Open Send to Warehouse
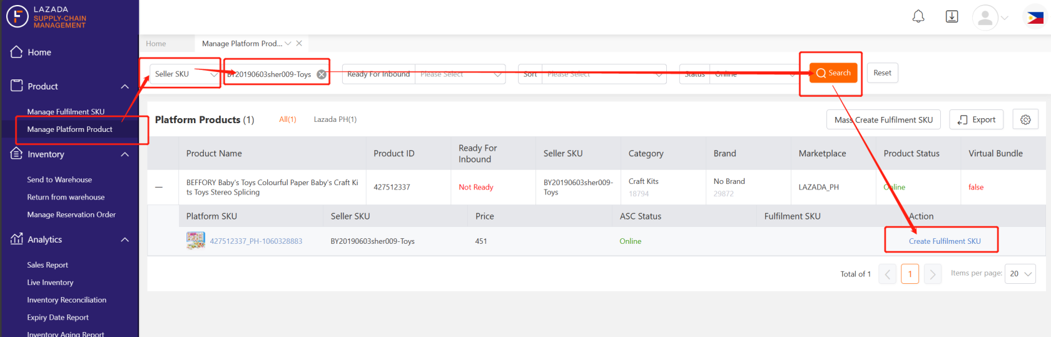 [x=59, y=179]
